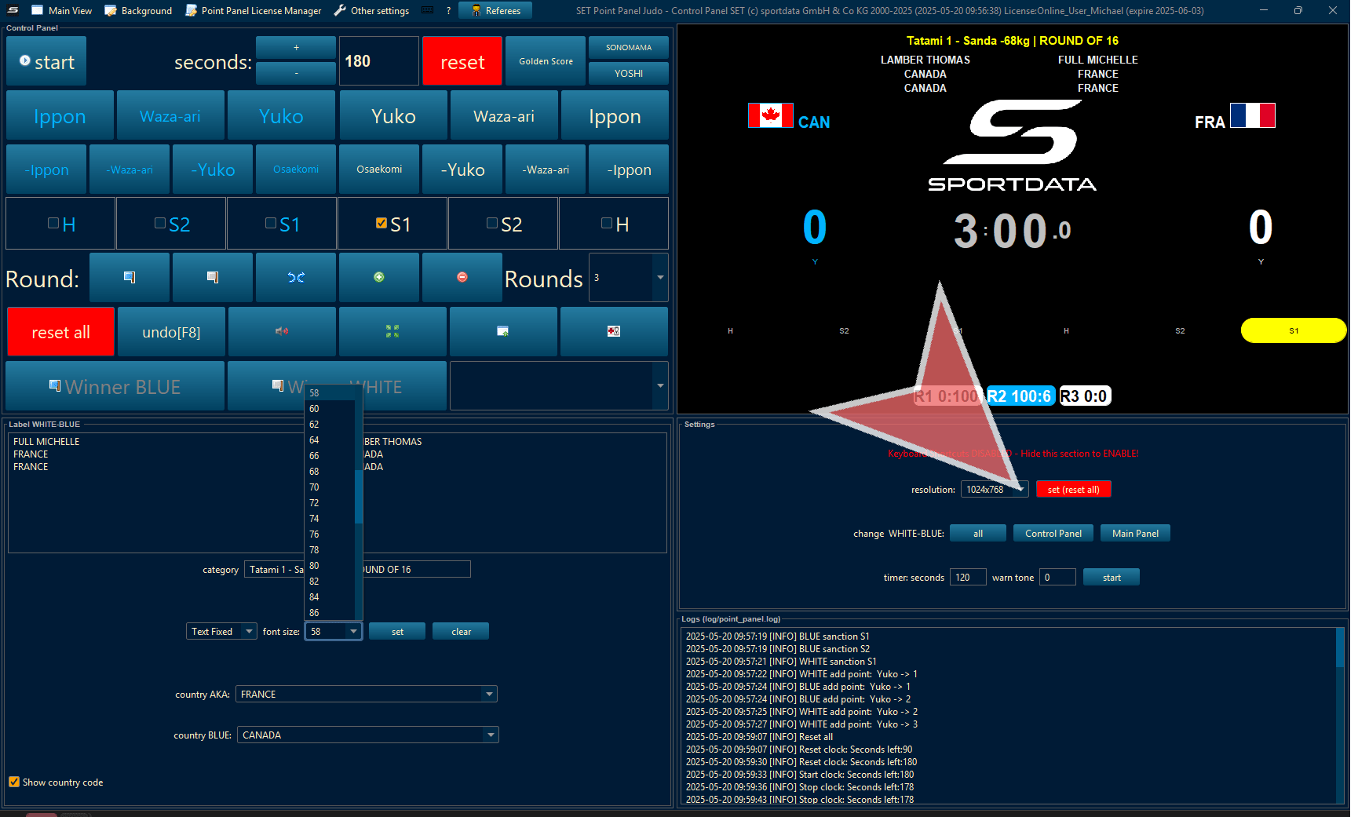Click the blue swap arrows icon
The width and height of the screenshot is (1358, 817).
point(296,277)
